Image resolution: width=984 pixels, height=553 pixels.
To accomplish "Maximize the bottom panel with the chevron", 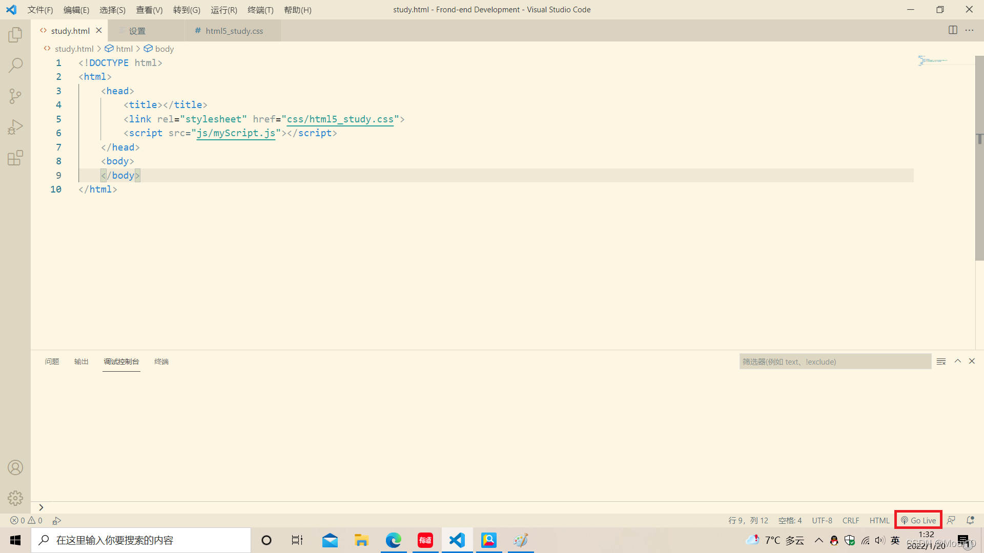I will click(x=957, y=361).
